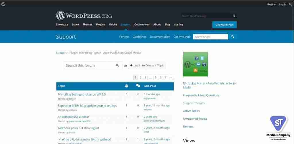Open starter profile panoramaurbano330

(80, 121)
